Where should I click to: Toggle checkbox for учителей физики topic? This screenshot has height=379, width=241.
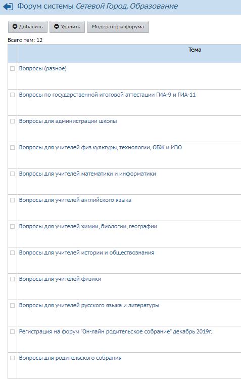[x=12, y=279]
